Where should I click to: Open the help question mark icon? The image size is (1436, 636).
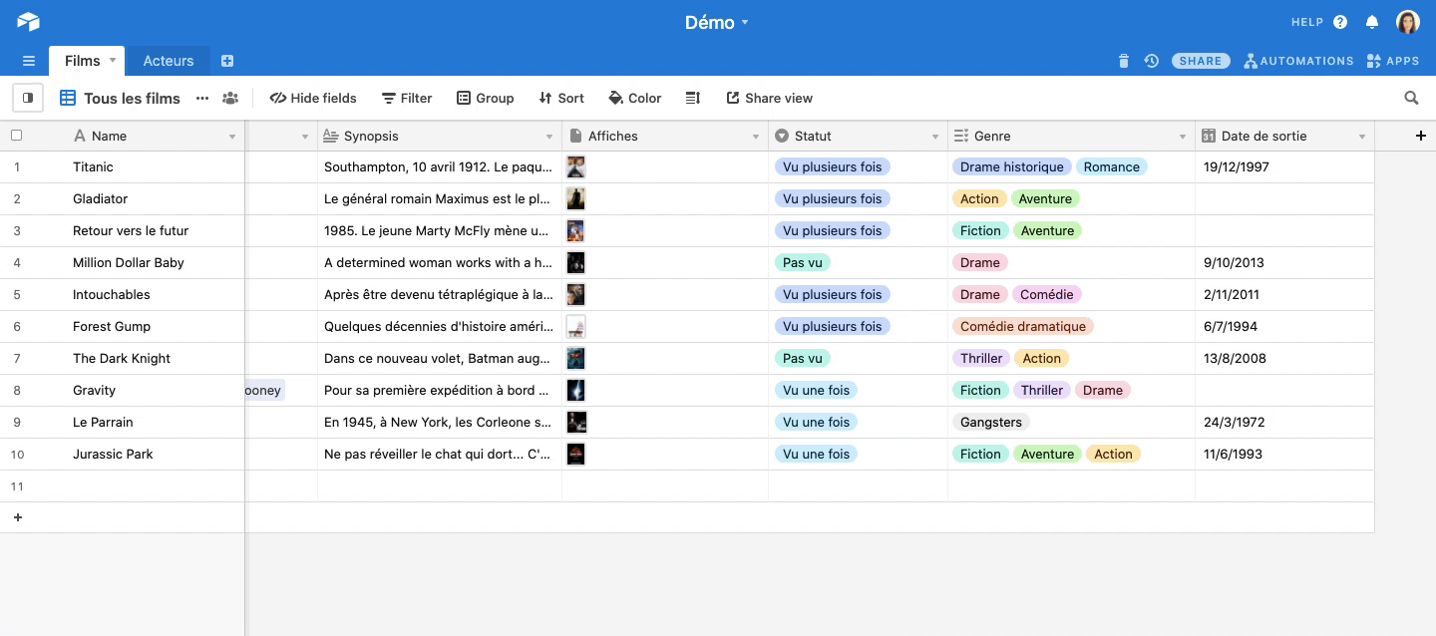tap(1340, 22)
